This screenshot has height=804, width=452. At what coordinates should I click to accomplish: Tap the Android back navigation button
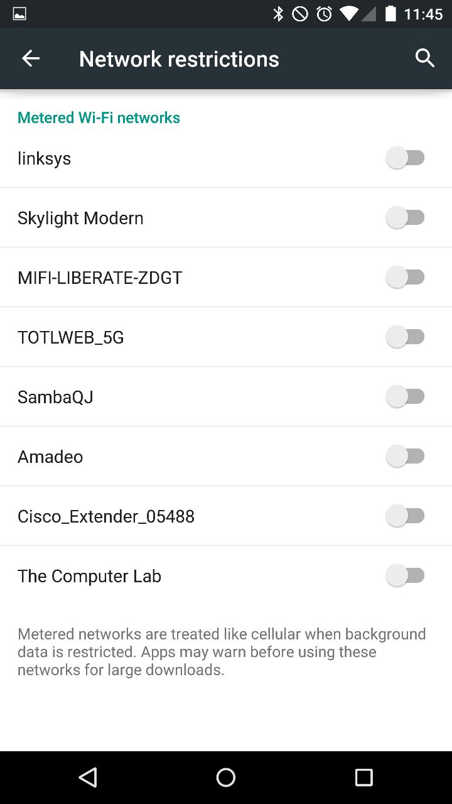(x=88, y=778)
